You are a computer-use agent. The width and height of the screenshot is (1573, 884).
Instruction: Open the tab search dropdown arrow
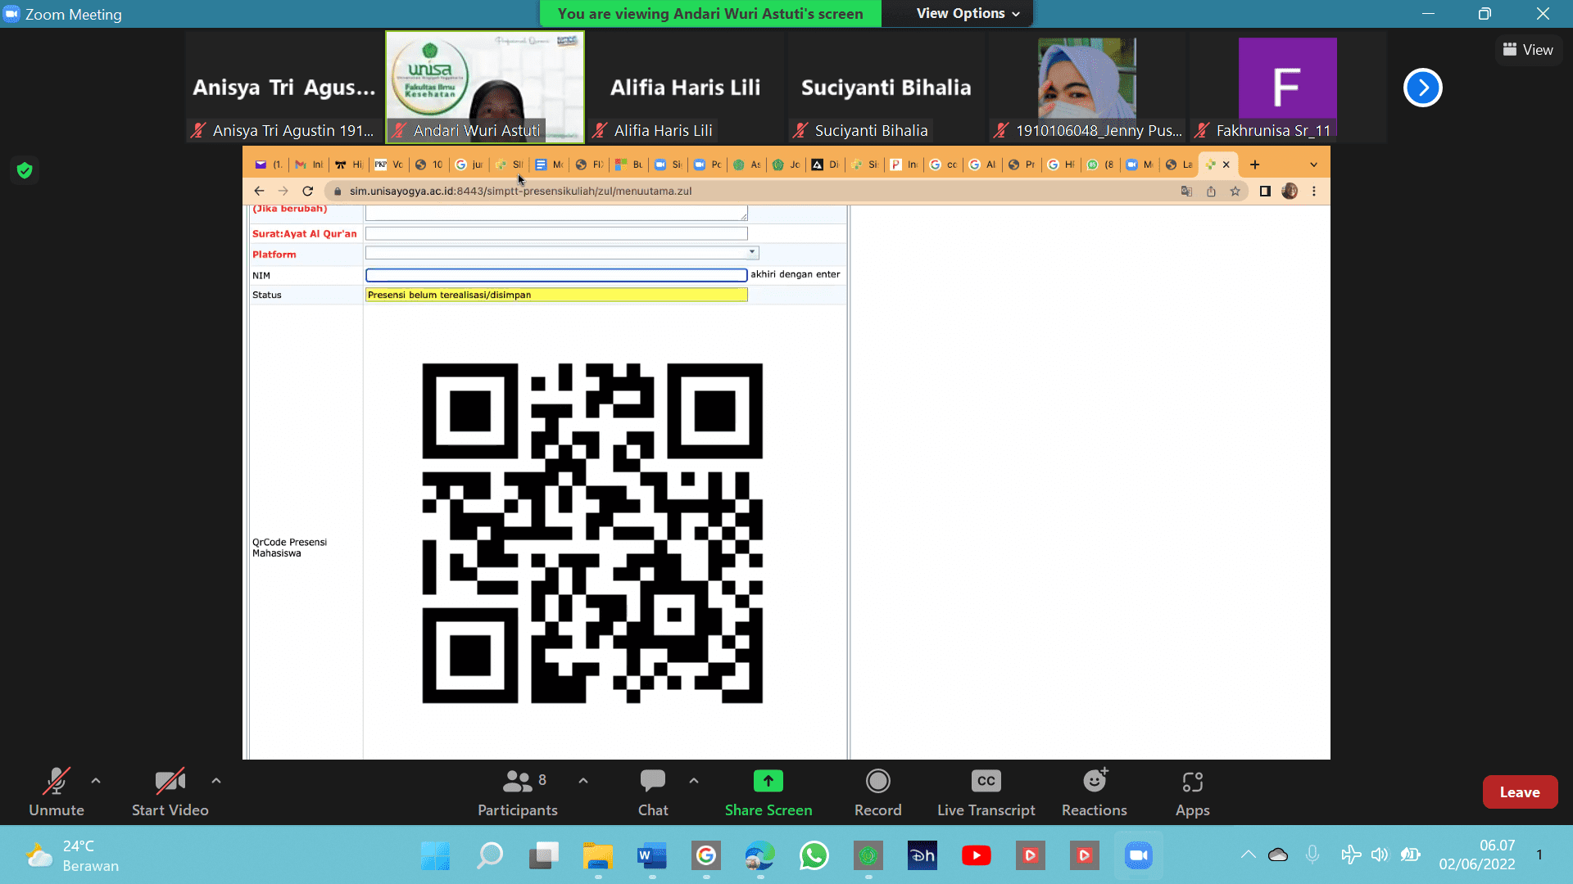[x=1313, y=165]
